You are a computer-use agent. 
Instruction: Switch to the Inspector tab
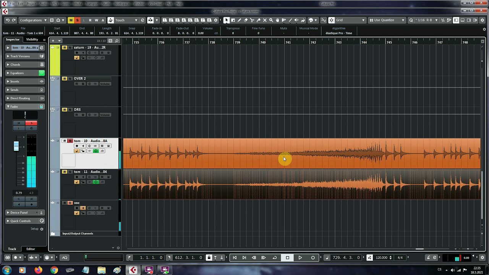13,39
